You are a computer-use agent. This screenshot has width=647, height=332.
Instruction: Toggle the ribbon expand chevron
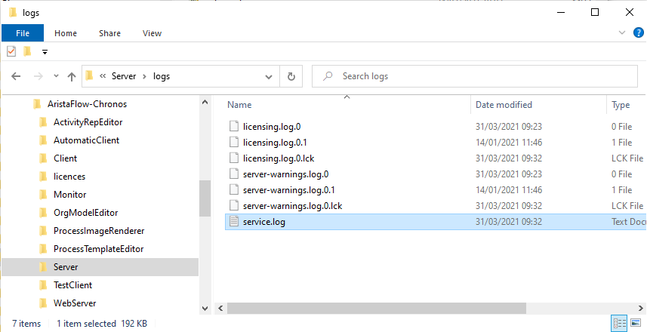click(622, 32)
